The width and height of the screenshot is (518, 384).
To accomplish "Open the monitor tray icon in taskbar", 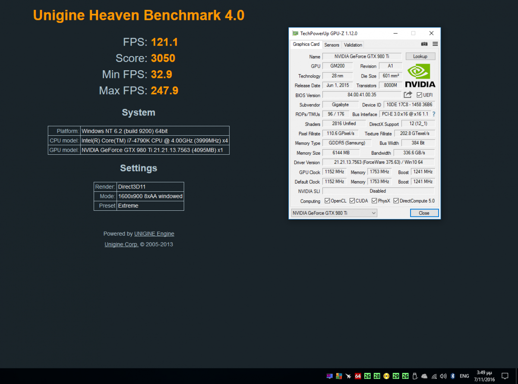I will point(330,376).
